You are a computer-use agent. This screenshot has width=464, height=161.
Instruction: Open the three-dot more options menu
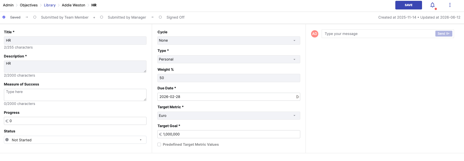click(x=450, y=5)
